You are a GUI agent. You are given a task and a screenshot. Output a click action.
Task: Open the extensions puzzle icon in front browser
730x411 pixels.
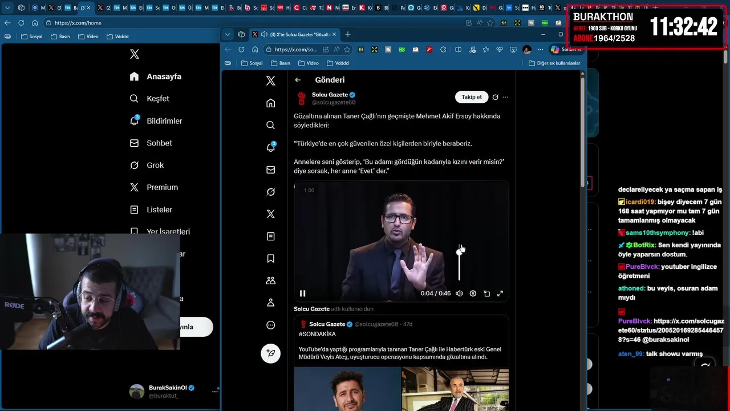[443, 50]
